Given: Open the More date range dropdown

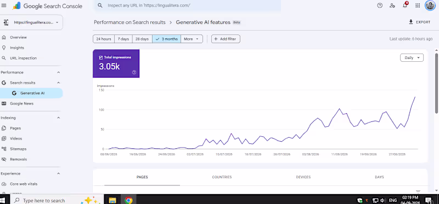Looking at the screenshot, I should 192,39.
